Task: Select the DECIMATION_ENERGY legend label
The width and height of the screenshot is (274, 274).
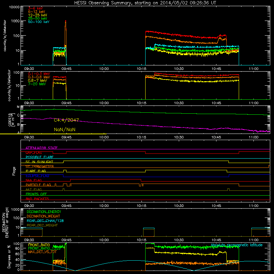Action: click(44, 212)
